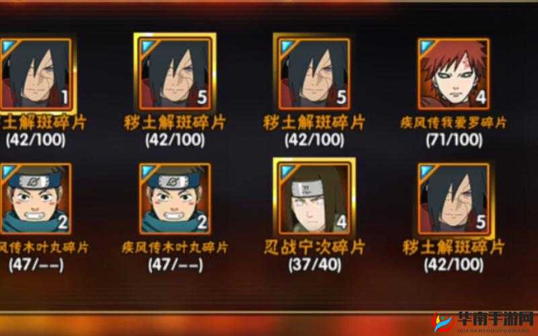Screen dimensions: 538x336
Task: Pick the Madara portrait directly left of Gaara
Action: (x=314, y=74)
